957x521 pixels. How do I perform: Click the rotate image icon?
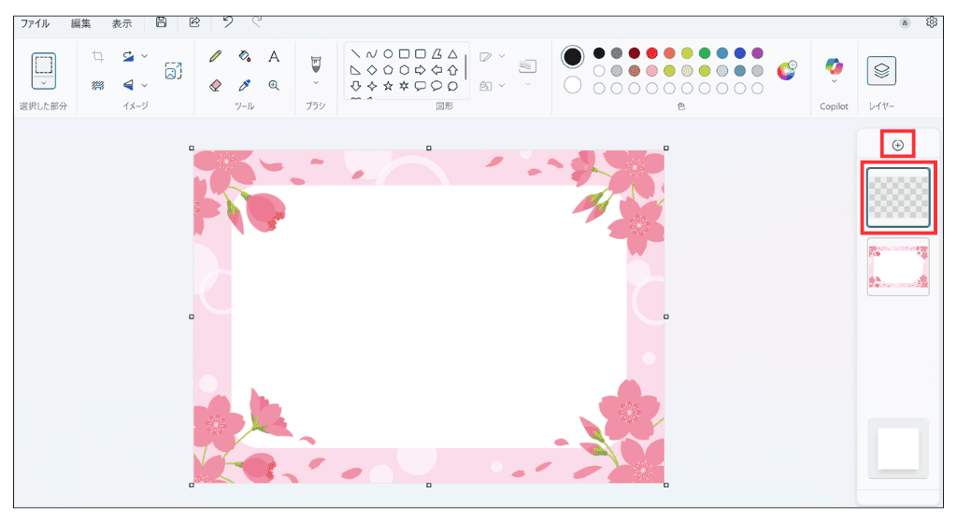(128, 56)
